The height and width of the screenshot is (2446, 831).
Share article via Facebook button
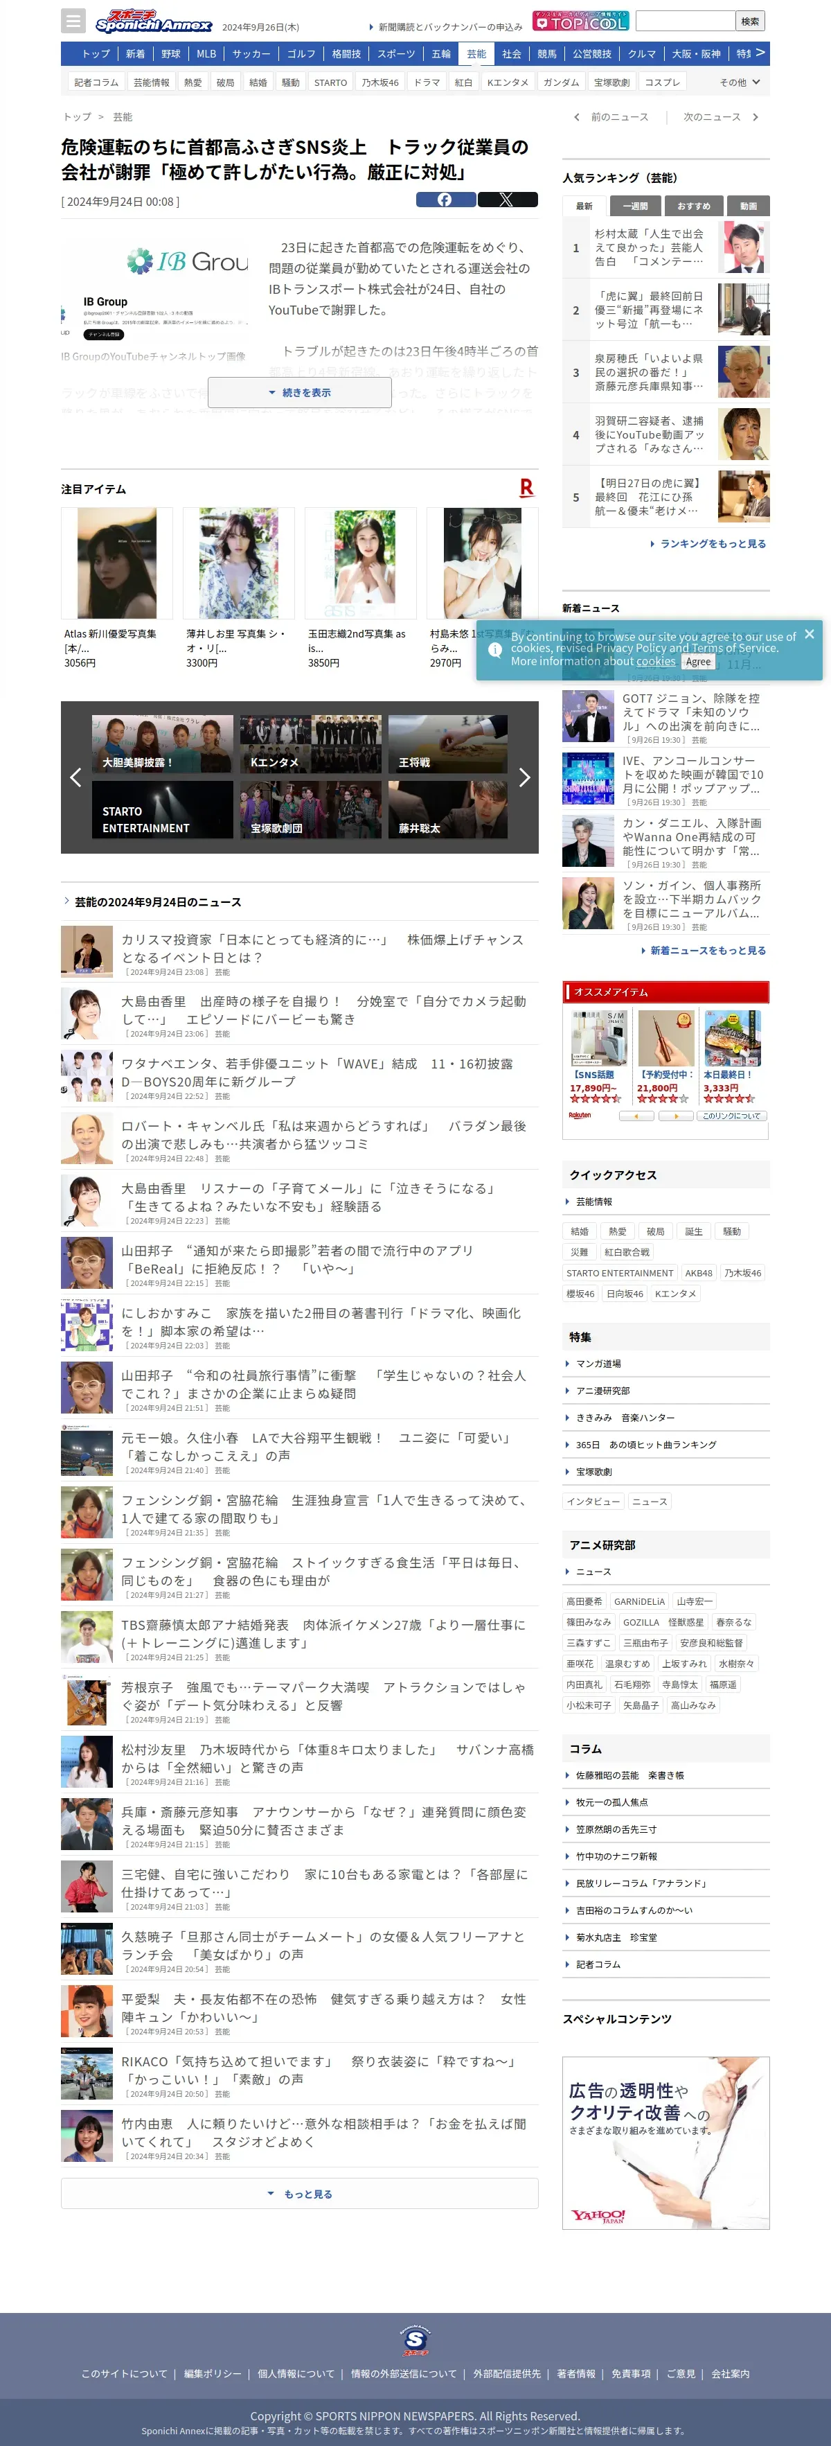click(446, 200)
